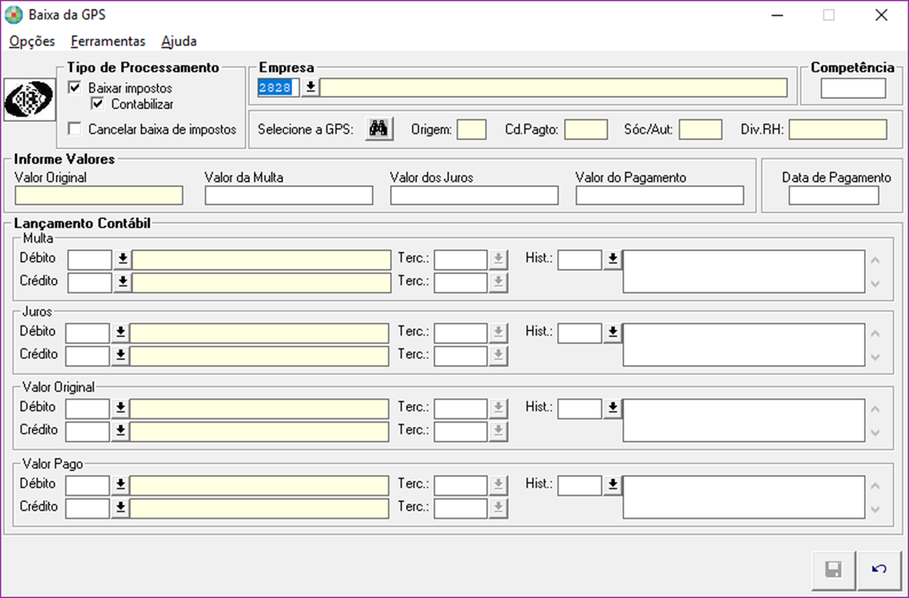Click the GPS logo image at top left
The image size is (909, 598).
click(28, 100)
